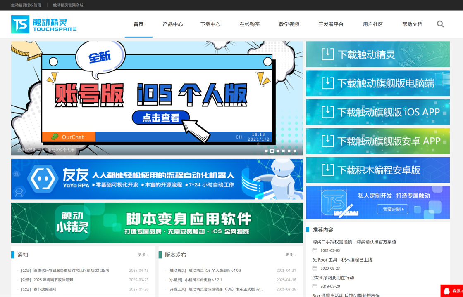This screenshot has height=297, width=463.
Task: Open notice 避免代码导致服务重启的常见问题及优化指南
Action: 71,271
